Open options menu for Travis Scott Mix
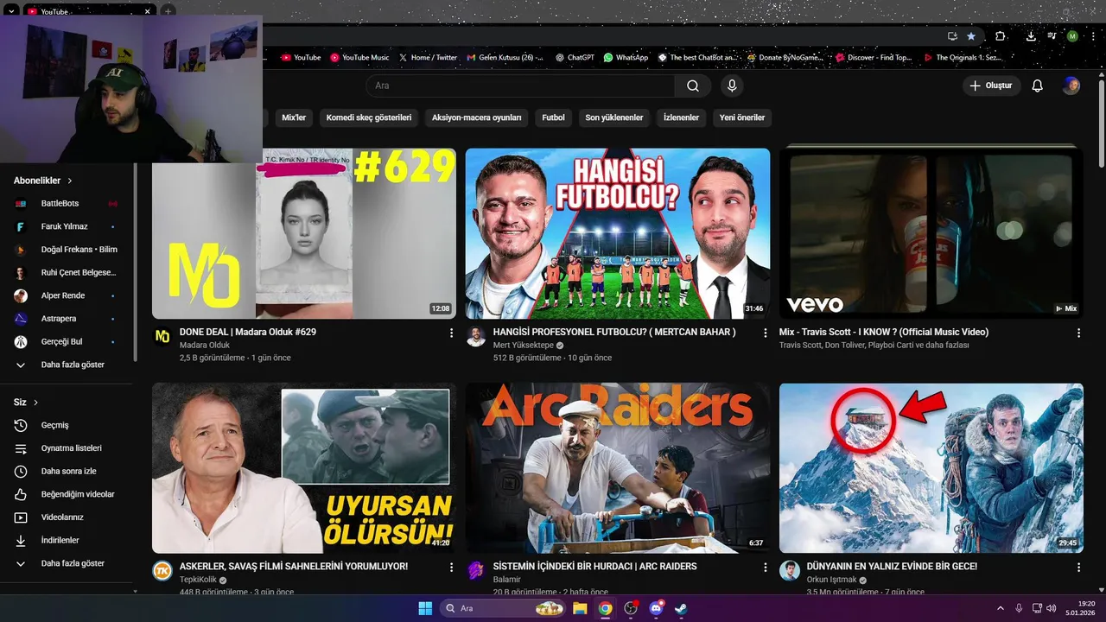The image size is (1106, 622). (x=1078, y=333)
